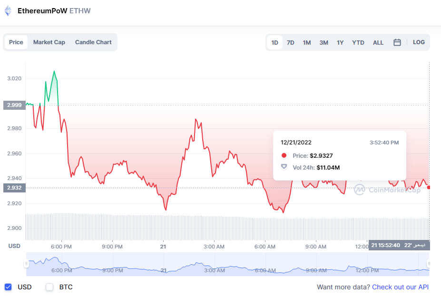
Task: Click the 2.999 opening price label
Action: (14, 105)
